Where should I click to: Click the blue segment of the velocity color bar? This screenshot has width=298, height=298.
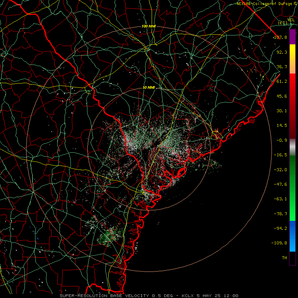pyautogui.click(x=292, y=236)
